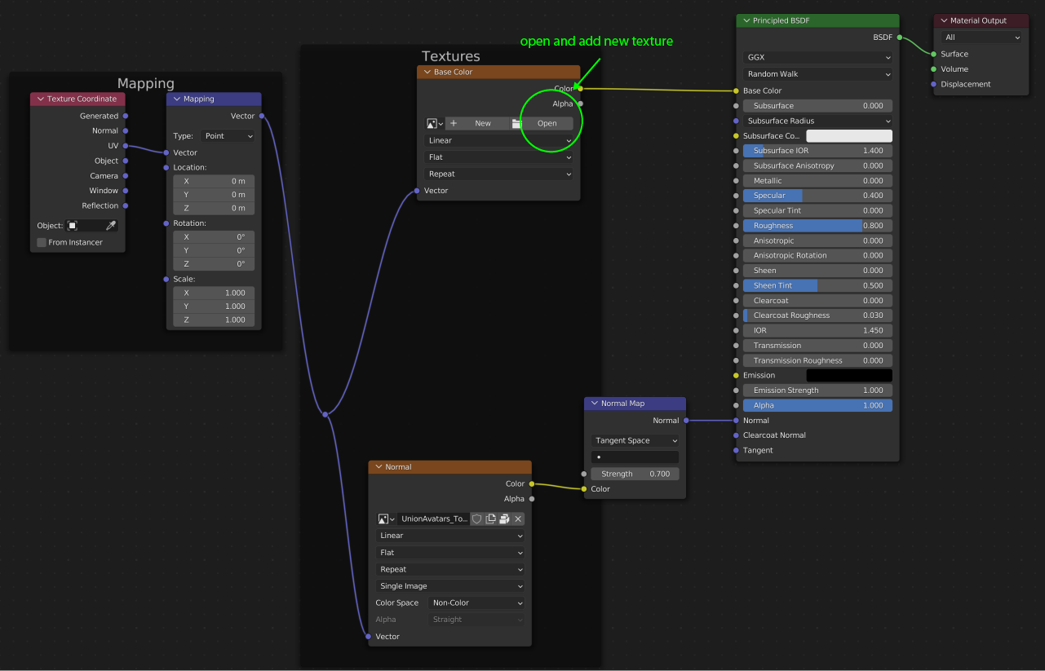
Task: Open the Random Walk subsurface method dropdown
Action: pos(817,74)
